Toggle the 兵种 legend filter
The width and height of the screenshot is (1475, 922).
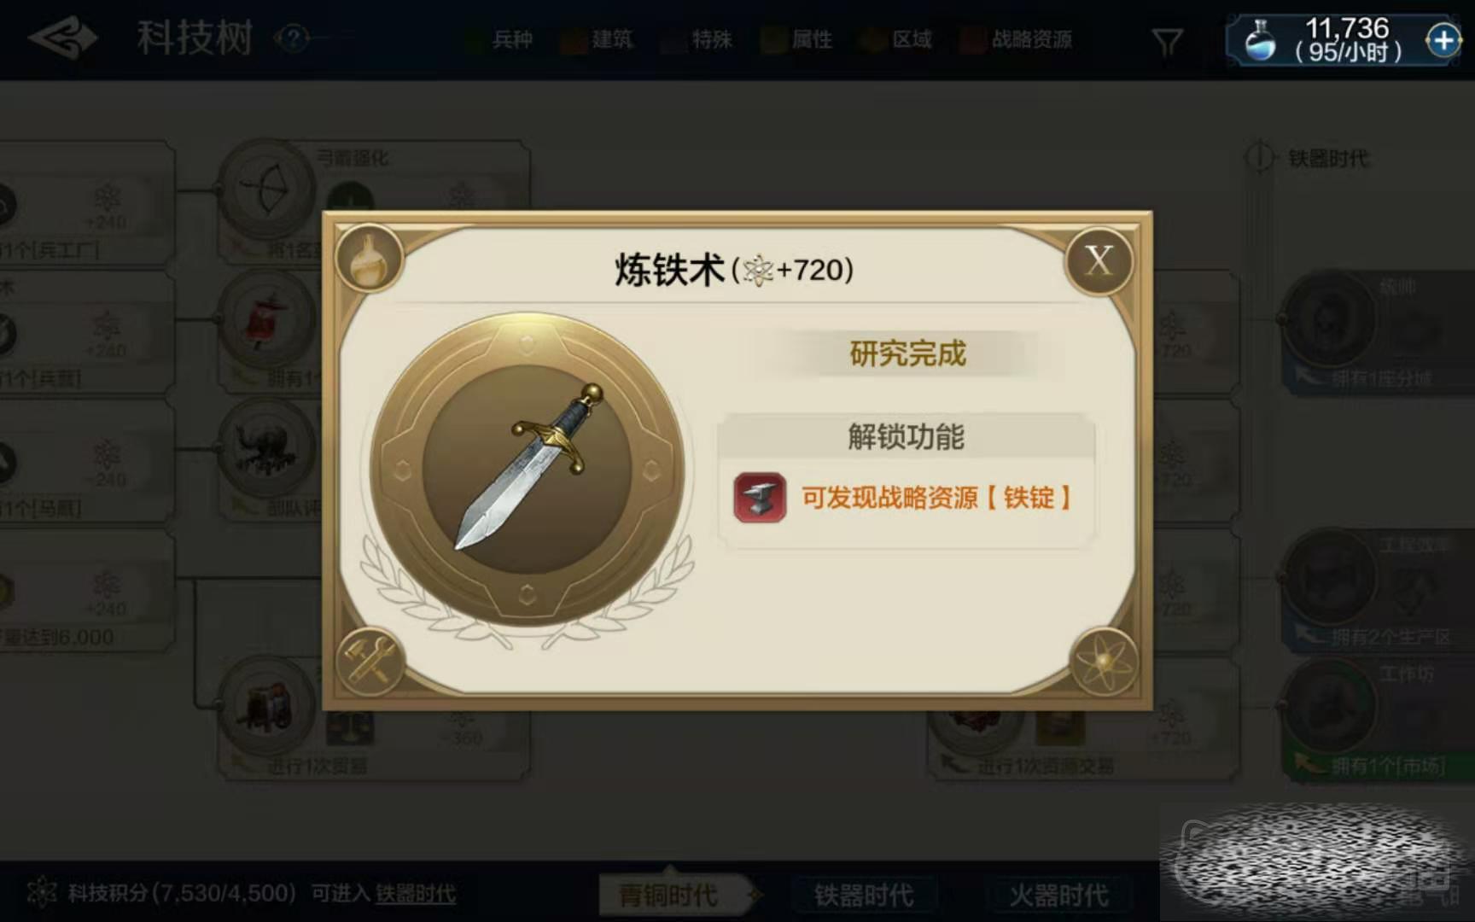point(500,39)
